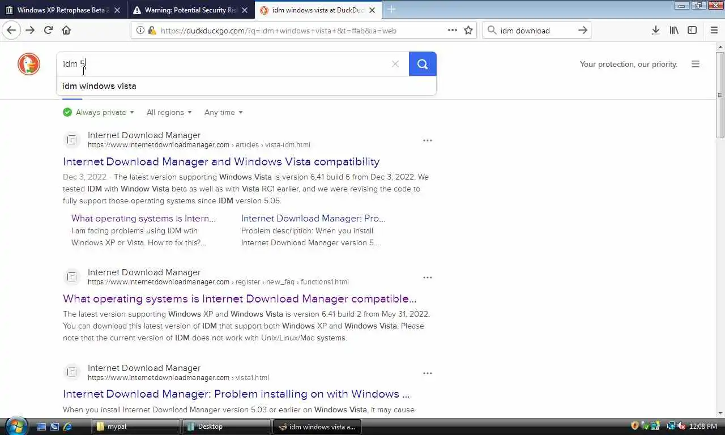The width and height of the screenshot is (725, 435).
Task: Reload the current page
Action: (48, 31)
